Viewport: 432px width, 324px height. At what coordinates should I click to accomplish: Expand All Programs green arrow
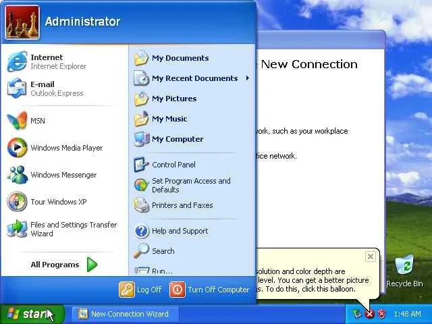coord(92,265)
